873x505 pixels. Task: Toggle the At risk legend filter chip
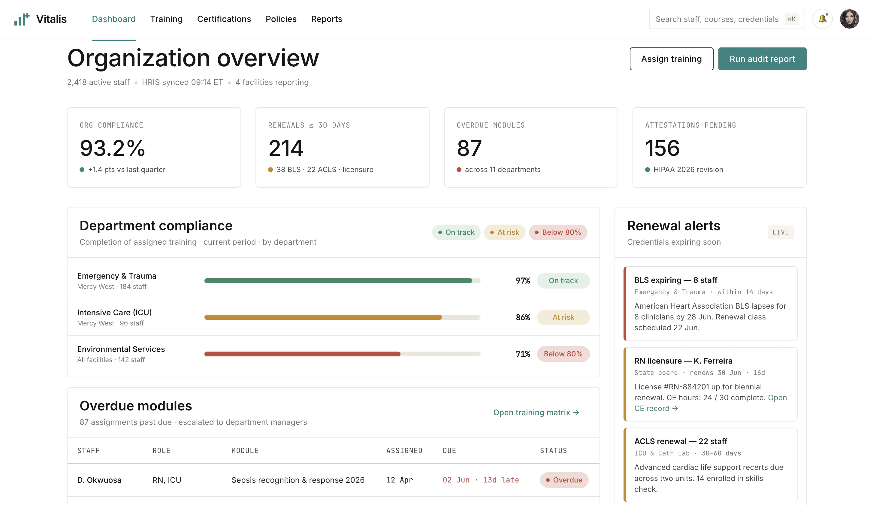coord(504,232)
